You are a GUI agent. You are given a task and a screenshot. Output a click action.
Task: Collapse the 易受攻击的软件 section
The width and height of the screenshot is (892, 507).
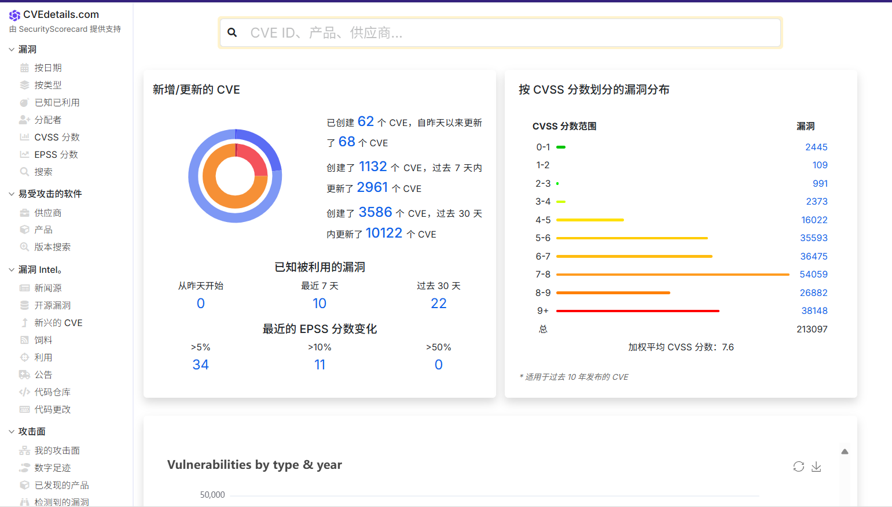point(12,194)
